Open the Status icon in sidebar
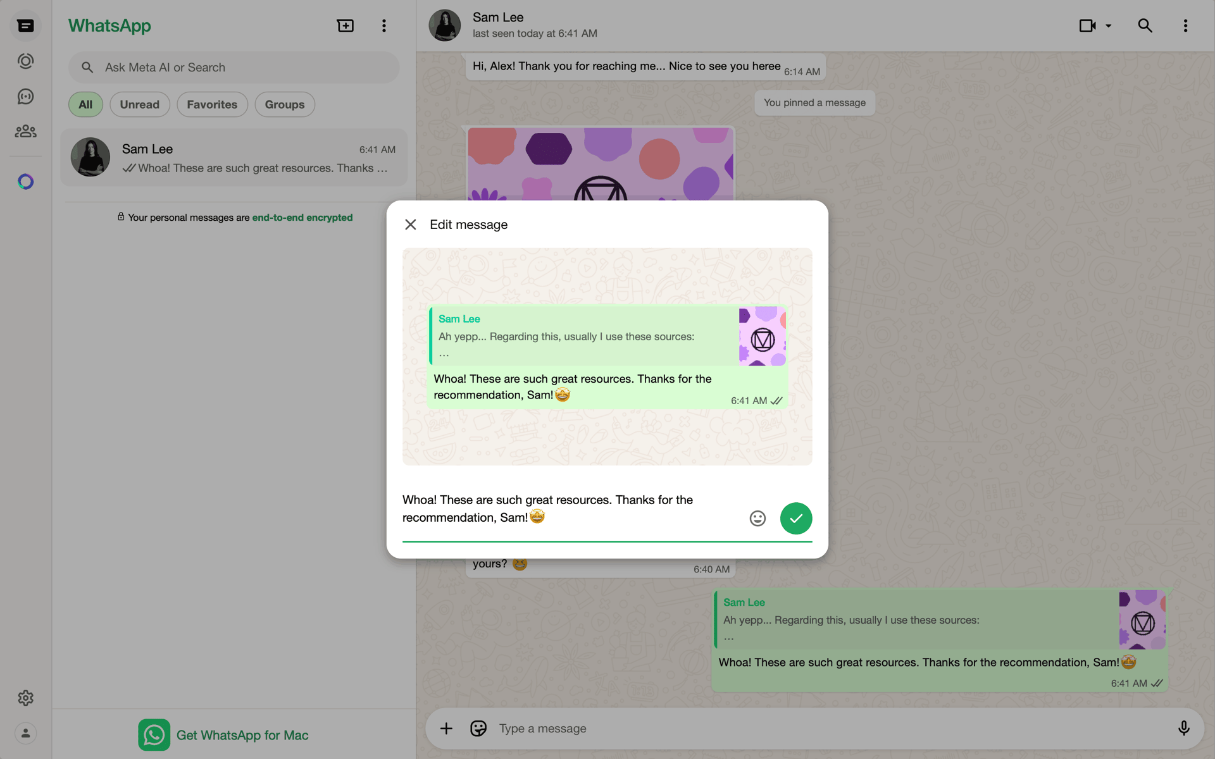This screenshot has width=1215, height=759. click(x=25, y=61)
